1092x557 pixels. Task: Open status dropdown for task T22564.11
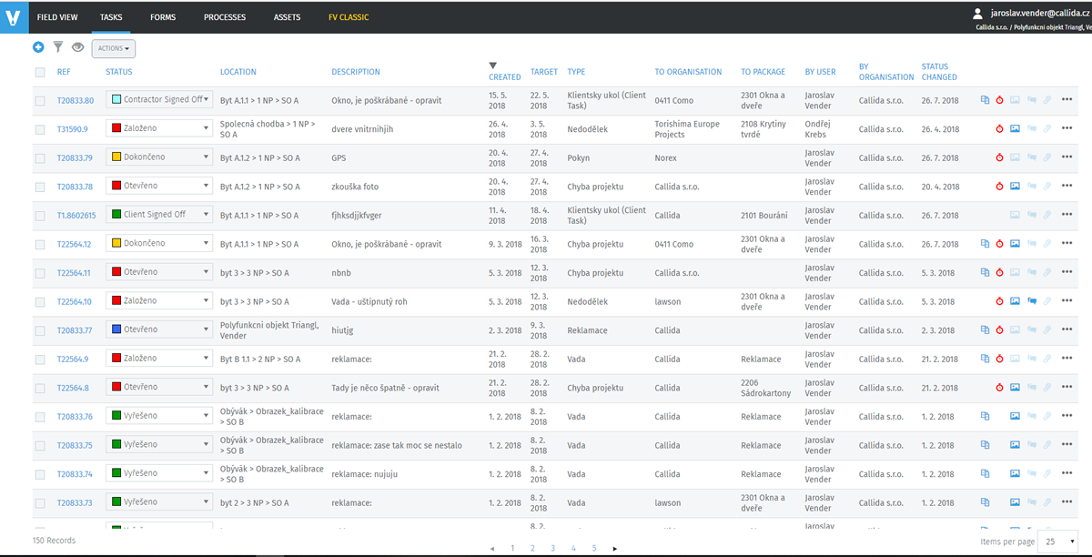(x=159, y=272)
